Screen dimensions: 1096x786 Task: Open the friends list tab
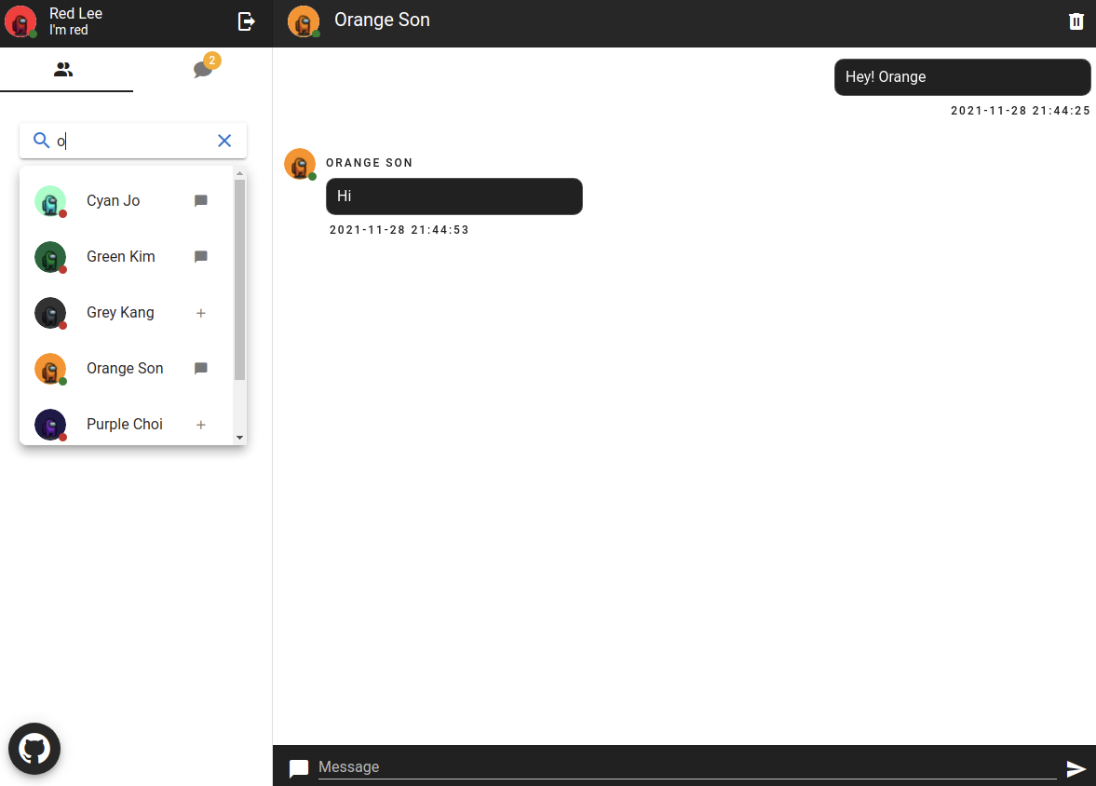pyautogui.click(x=63, y=69)
